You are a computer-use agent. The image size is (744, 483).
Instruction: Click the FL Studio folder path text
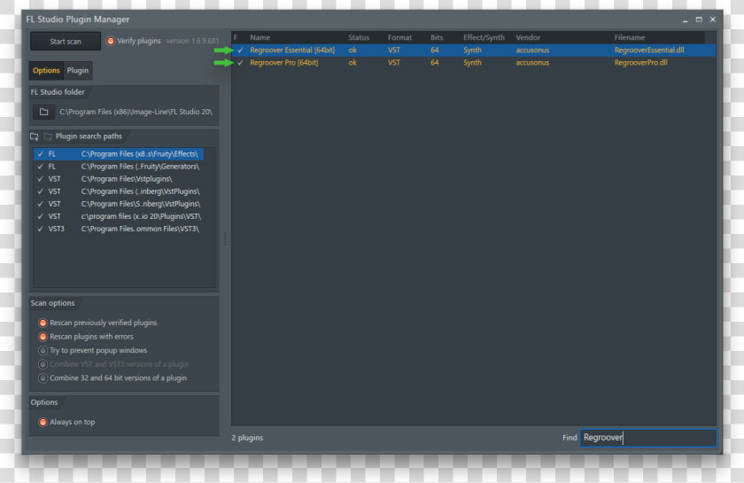(136, 112)
